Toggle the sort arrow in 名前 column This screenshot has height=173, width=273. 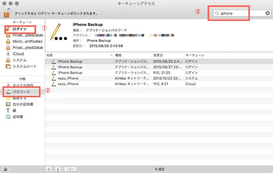tap(111, 55)
